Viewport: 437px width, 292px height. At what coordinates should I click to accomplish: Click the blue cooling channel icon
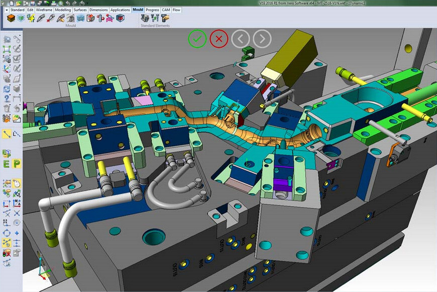(x=80, y=19)
